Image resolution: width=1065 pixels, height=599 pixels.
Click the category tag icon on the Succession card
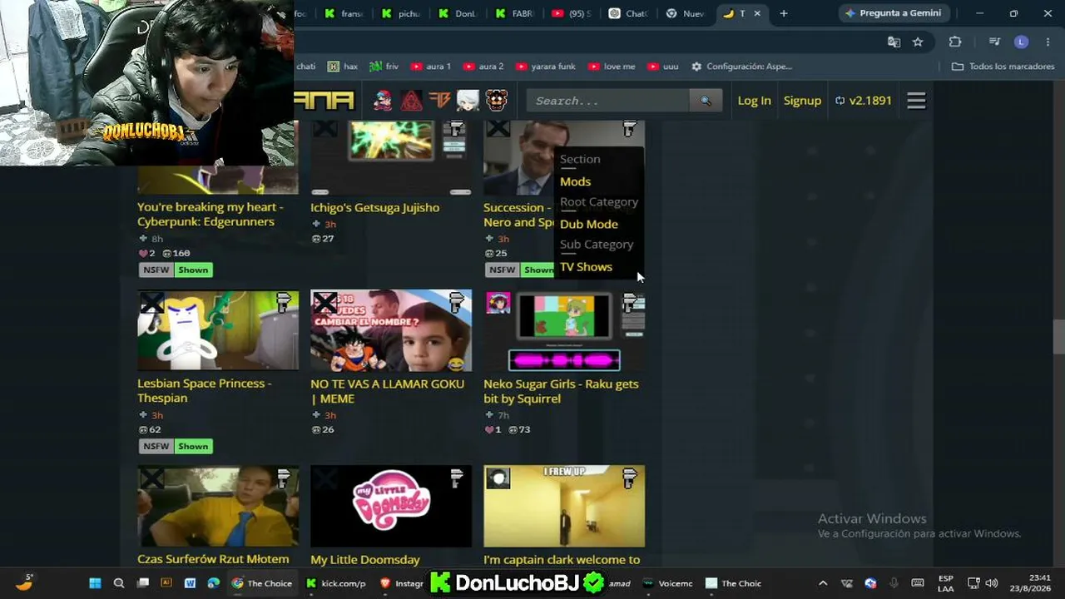click(630, 129)
